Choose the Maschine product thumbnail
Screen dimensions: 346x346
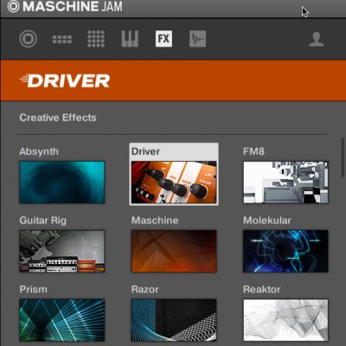pos(174,251)
